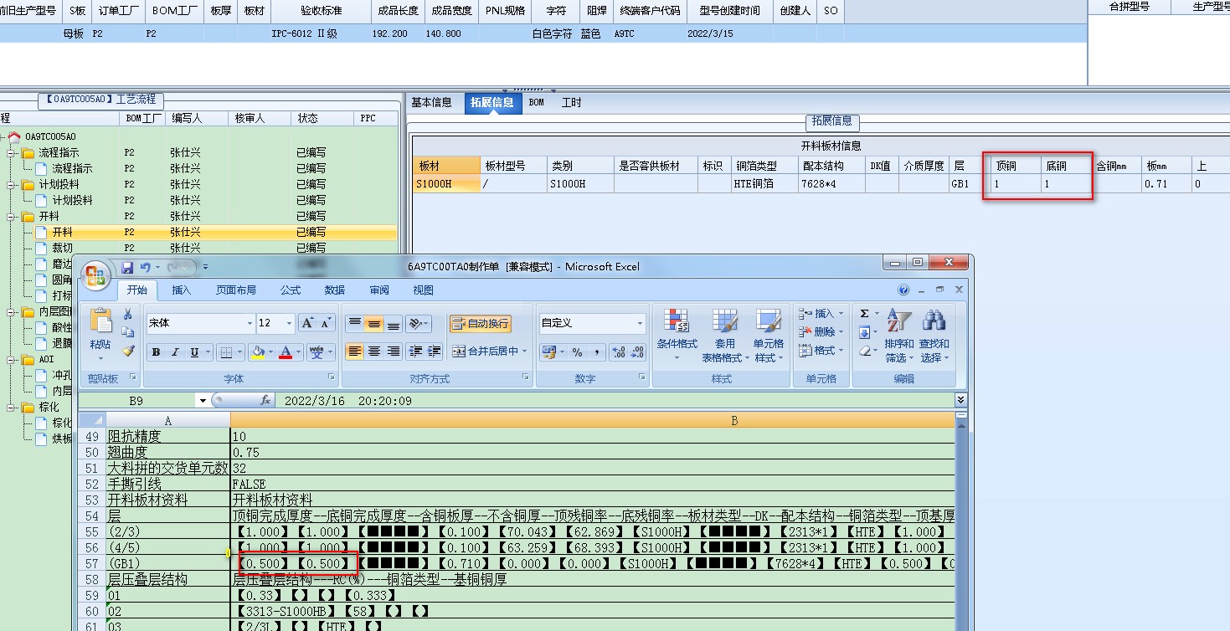The width and height of the screenshot is (1230, 631).
Task: Toggle left text alignment
Action: pos(355,351)
